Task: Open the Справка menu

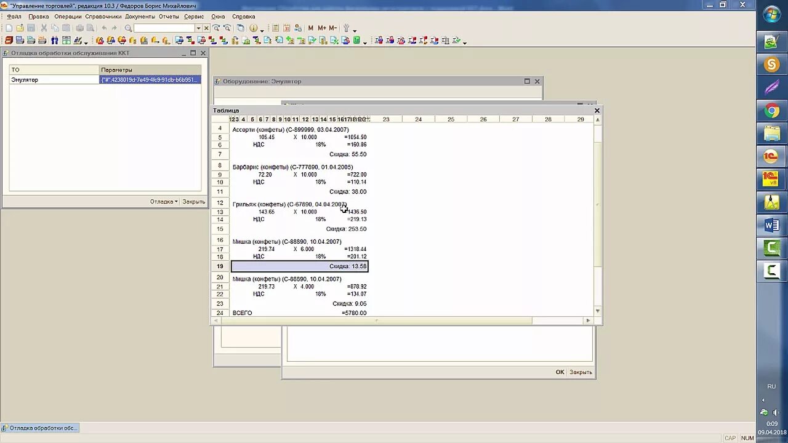Action: [244, 17]
